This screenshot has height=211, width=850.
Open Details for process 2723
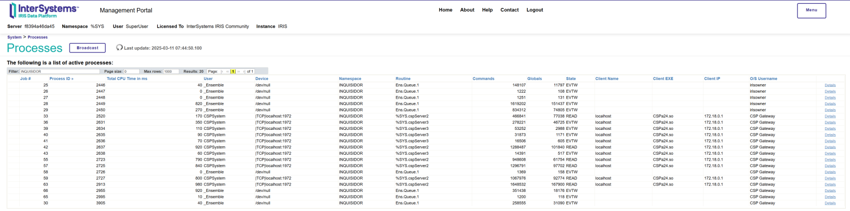(830, 160)
